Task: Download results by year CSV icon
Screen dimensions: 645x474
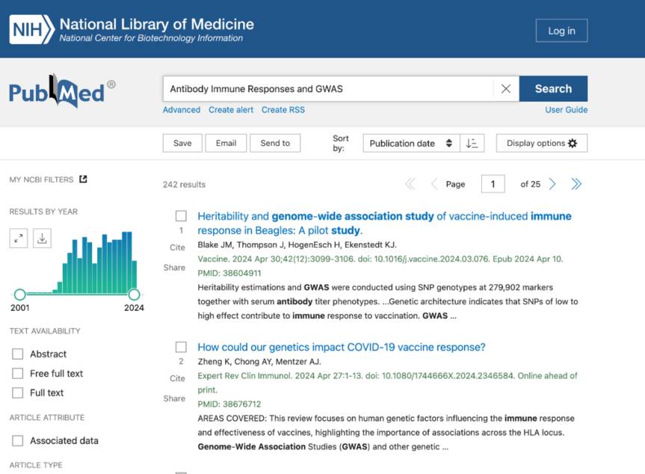Action: tap(42, 238)
